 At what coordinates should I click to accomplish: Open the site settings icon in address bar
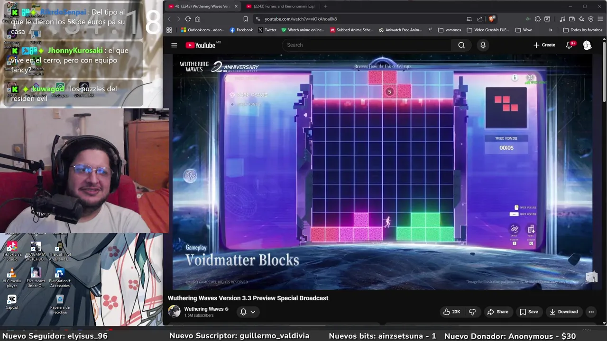point(258,19)
